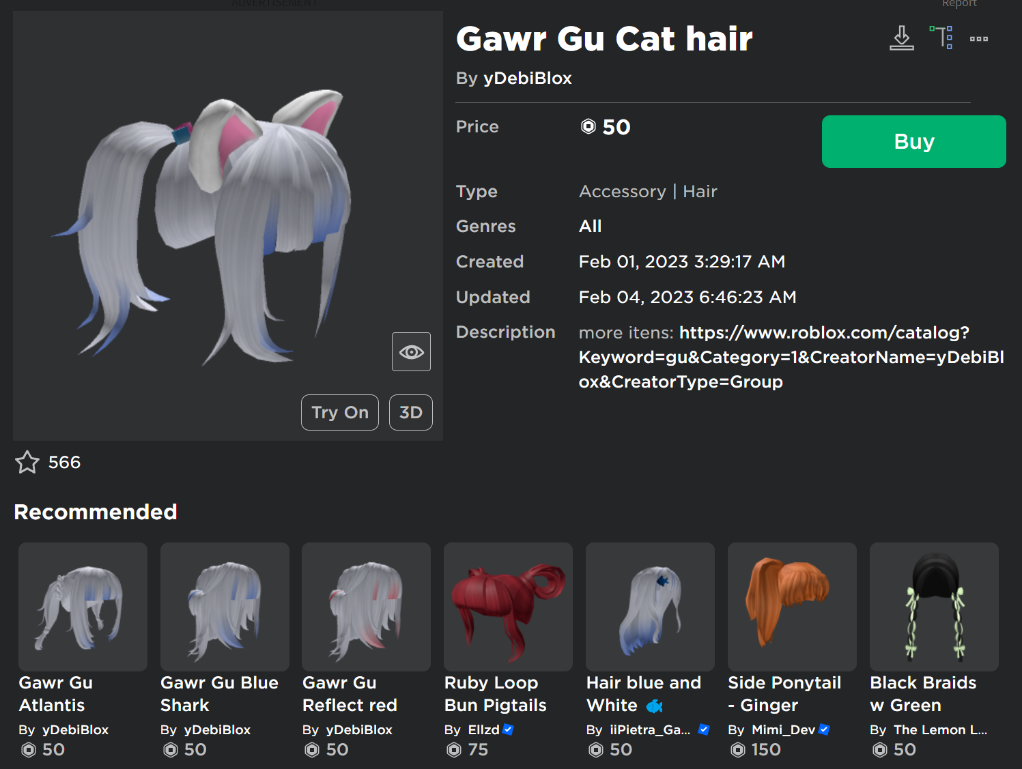This screenshot has width=1022, height=769.
Task: Click the Robux icon next to price 50
Action: [x=588, y=127]
